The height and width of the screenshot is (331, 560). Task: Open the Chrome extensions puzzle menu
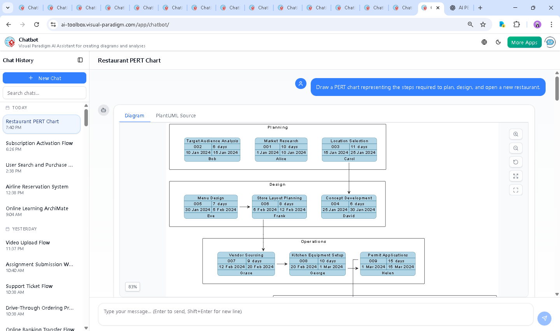point(517,24)
